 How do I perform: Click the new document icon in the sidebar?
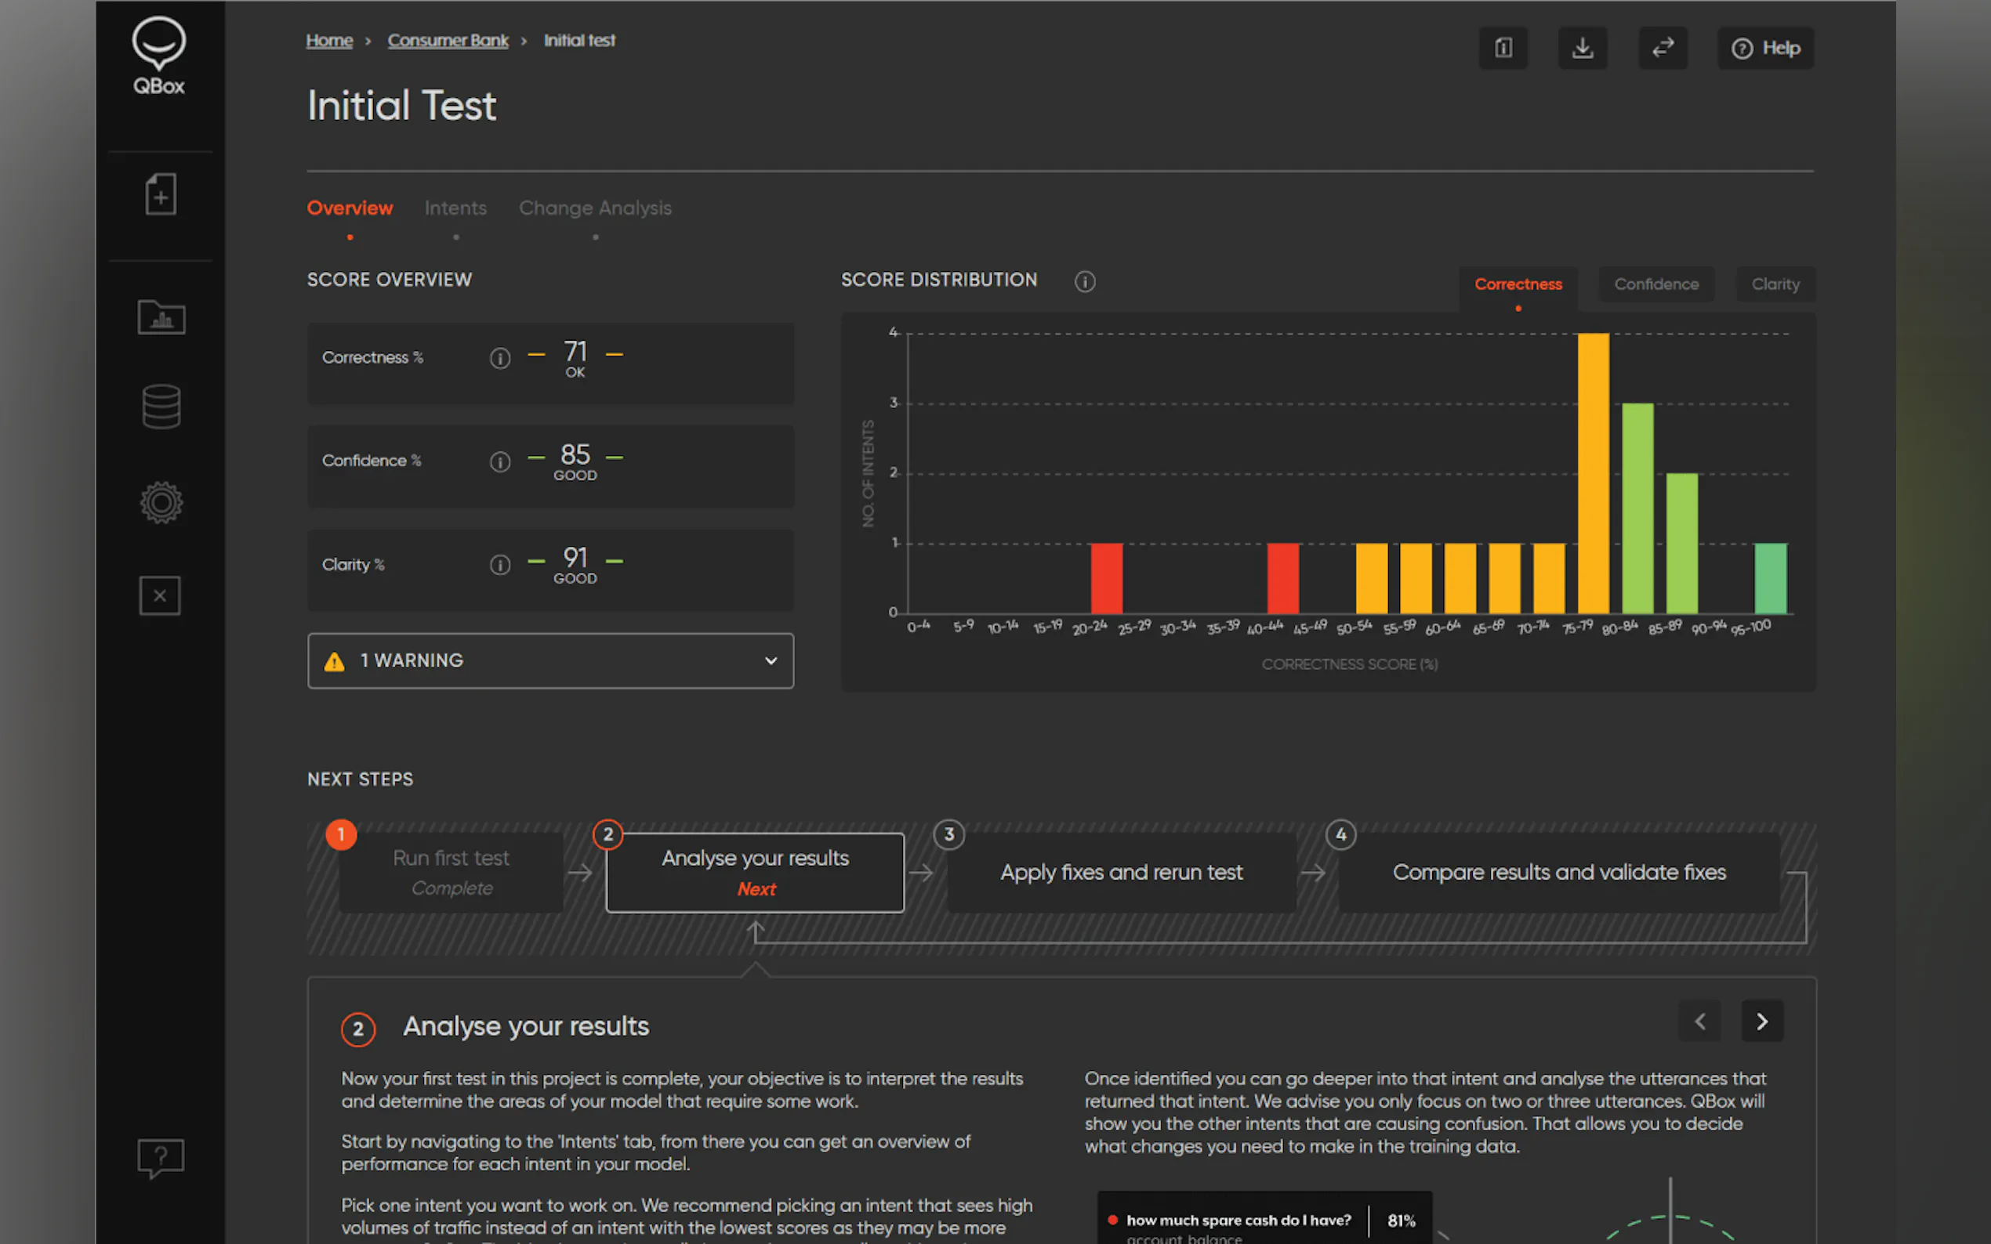(161, 194)
